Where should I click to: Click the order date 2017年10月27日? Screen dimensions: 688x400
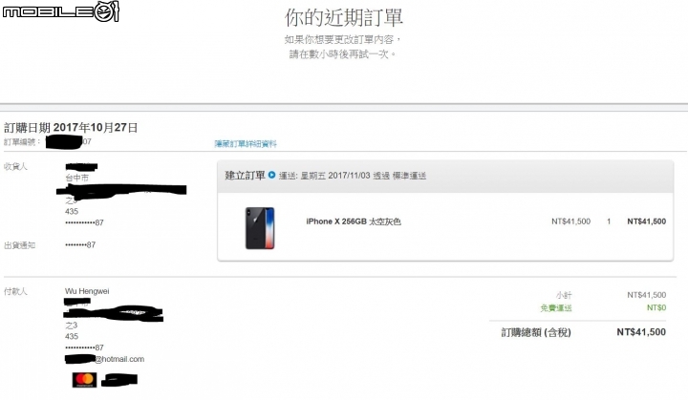click(x=96, y=128)
